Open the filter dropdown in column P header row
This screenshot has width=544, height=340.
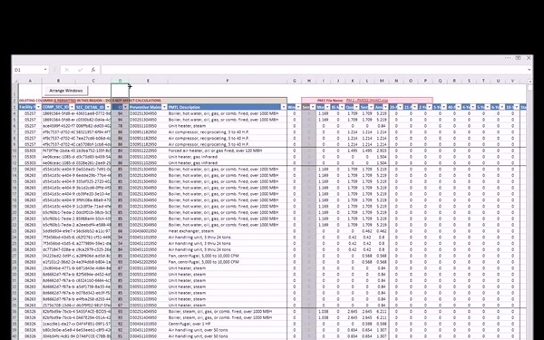point(429,107)
